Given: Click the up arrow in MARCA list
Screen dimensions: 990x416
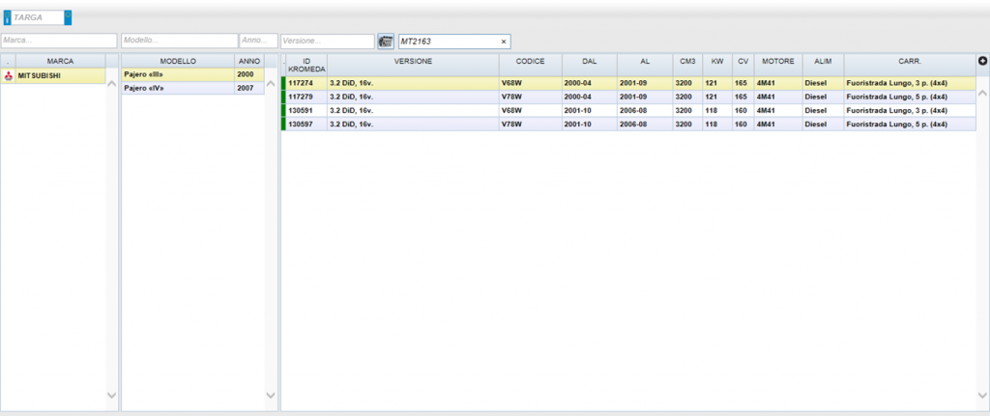Looking at the screenshot, I should pos(112,84).
